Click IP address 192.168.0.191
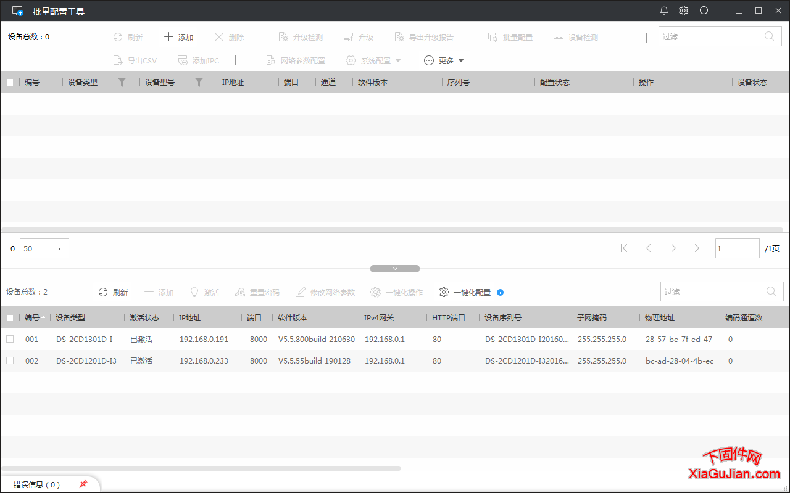The height and width of the screenshot is (493, 790). (204, 339)
